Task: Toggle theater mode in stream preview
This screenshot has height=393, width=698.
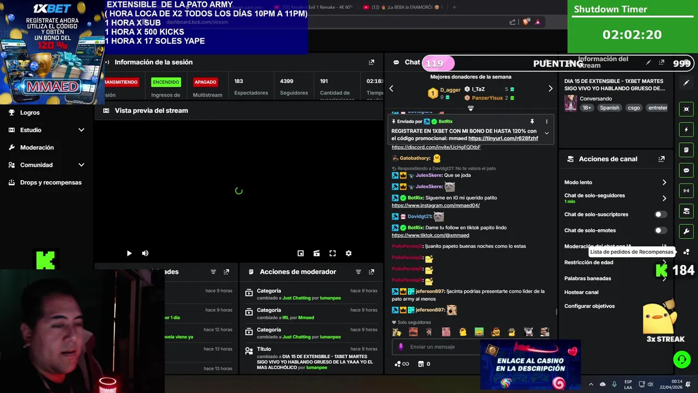Action: pos(316,253)
